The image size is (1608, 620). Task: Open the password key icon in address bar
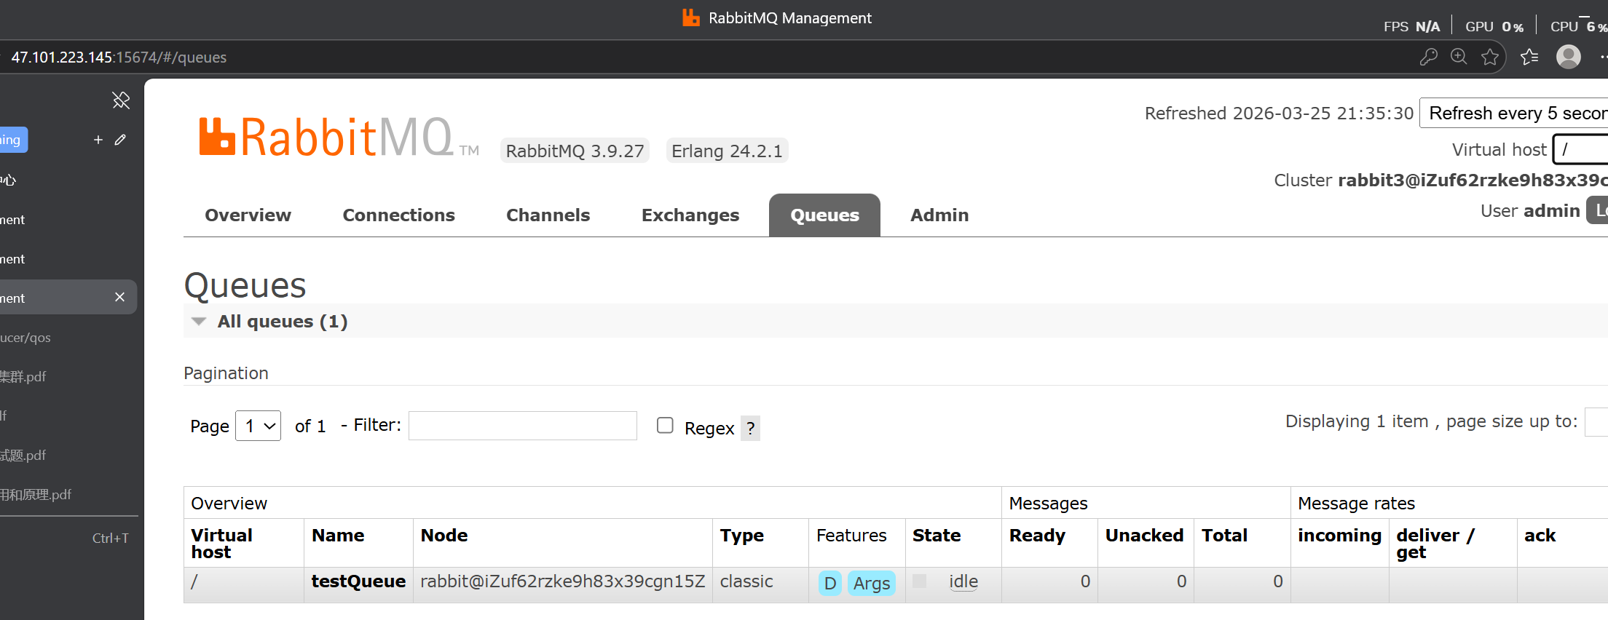point(1428,57)
